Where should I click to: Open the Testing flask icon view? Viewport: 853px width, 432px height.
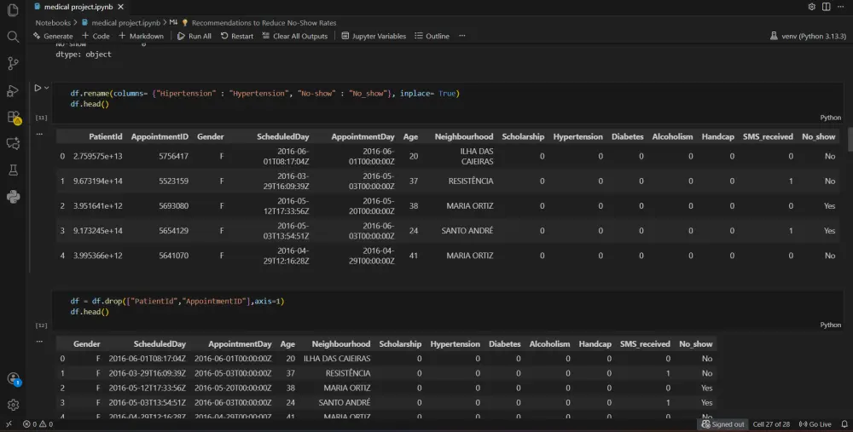[x=13, y=170]
